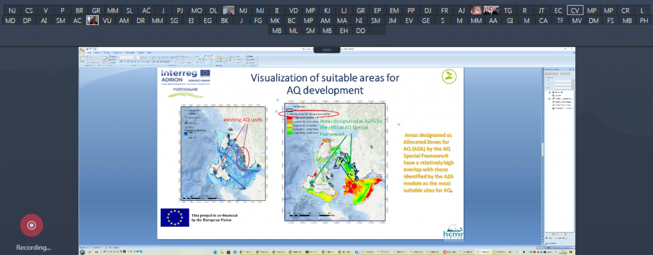Select the highlighted CV participant tile
The height and width of the screenshot is (255, 653).
(575, 11)
